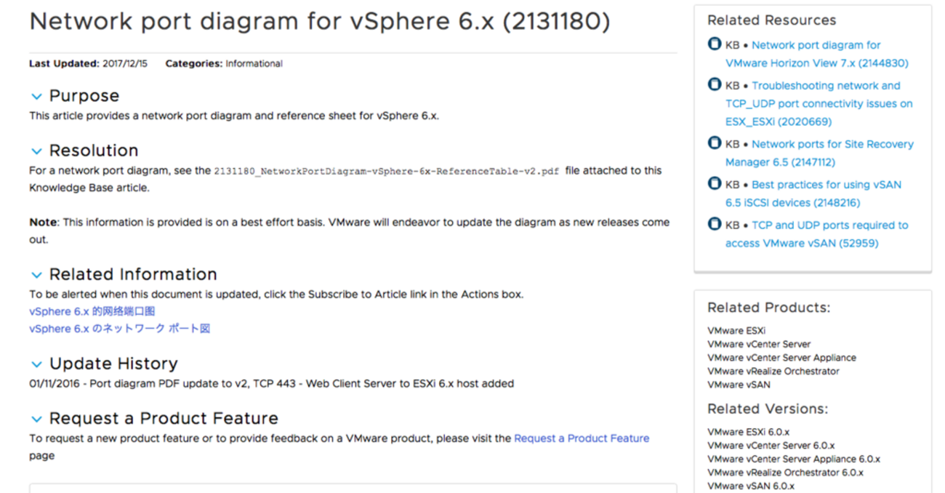Open the Chinese vSphere 6.x article link
The width and height of the screenshot is (945, 493).
tap(92, 311)
